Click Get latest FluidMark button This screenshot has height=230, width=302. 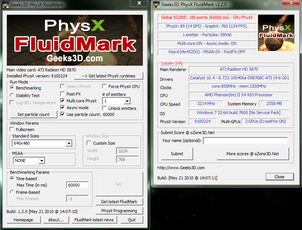(x=119, y=202)
